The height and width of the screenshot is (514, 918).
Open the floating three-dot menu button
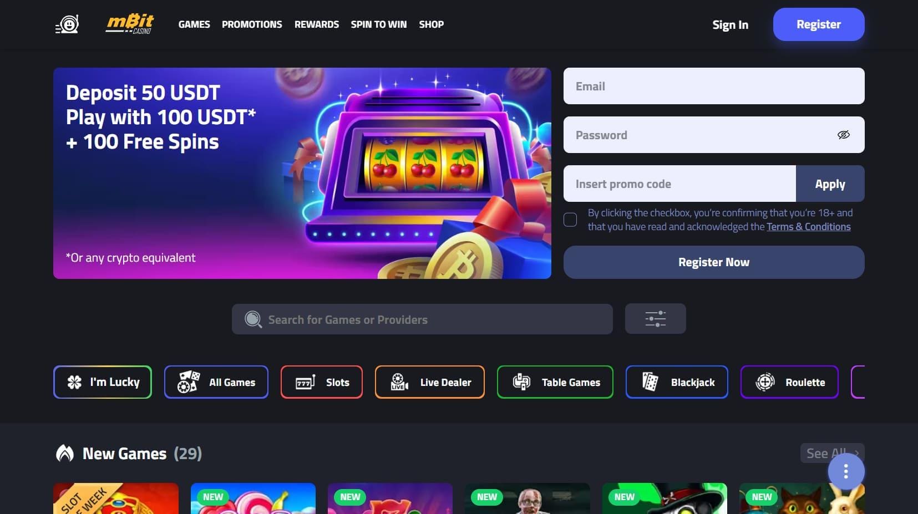pyautogui.click(x=846, y=472)
